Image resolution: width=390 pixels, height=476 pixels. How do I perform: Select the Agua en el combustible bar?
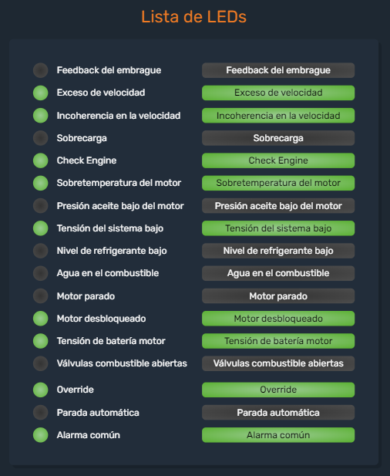click(x=278, y=273)
